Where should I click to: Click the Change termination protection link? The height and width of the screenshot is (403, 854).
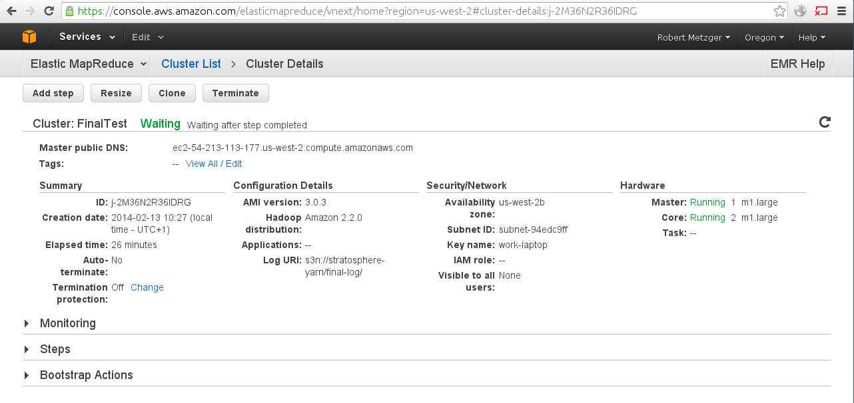click(147, 287)
